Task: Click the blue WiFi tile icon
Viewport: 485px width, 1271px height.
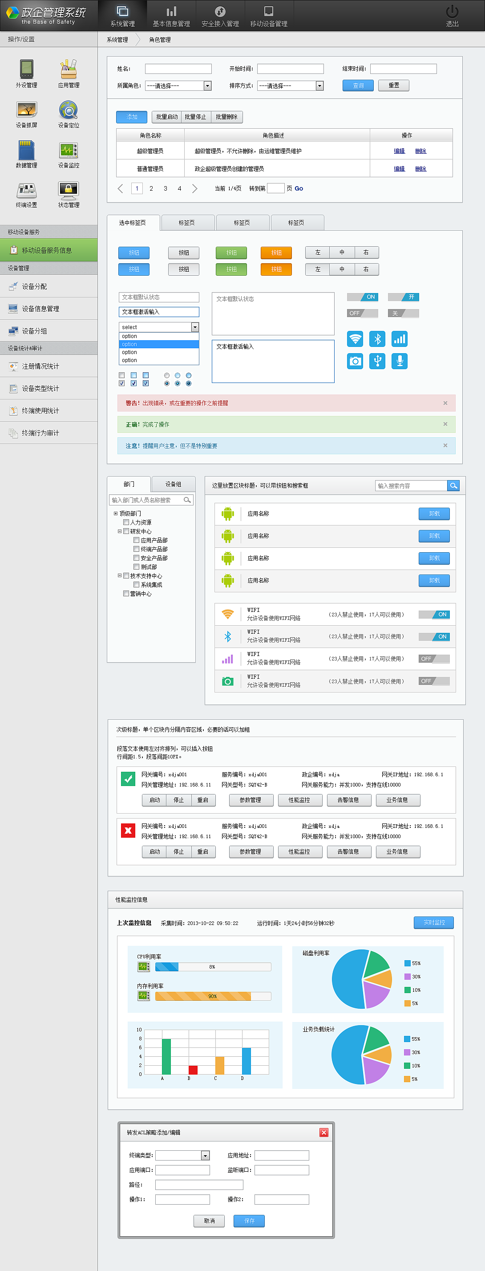Action: click(355, 339)
